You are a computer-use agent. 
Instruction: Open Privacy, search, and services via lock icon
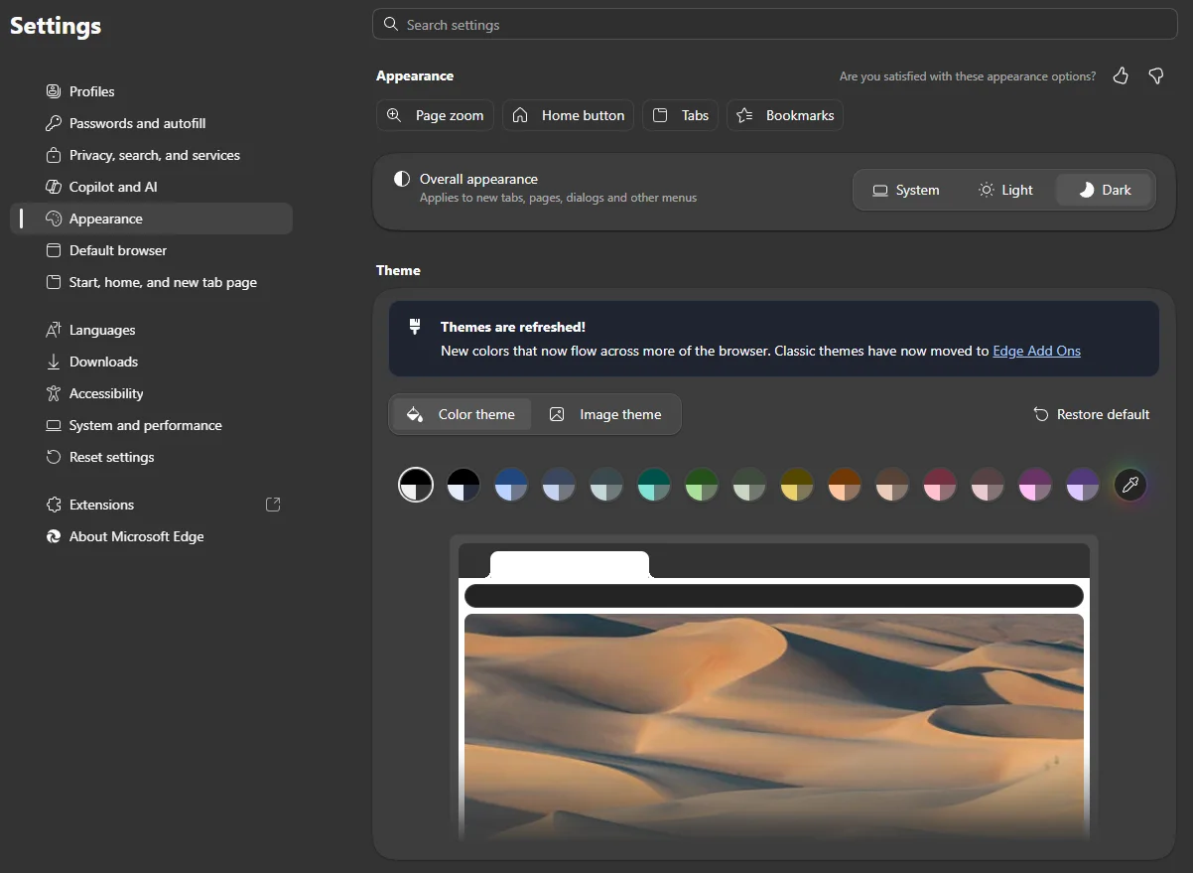[54, 155]
